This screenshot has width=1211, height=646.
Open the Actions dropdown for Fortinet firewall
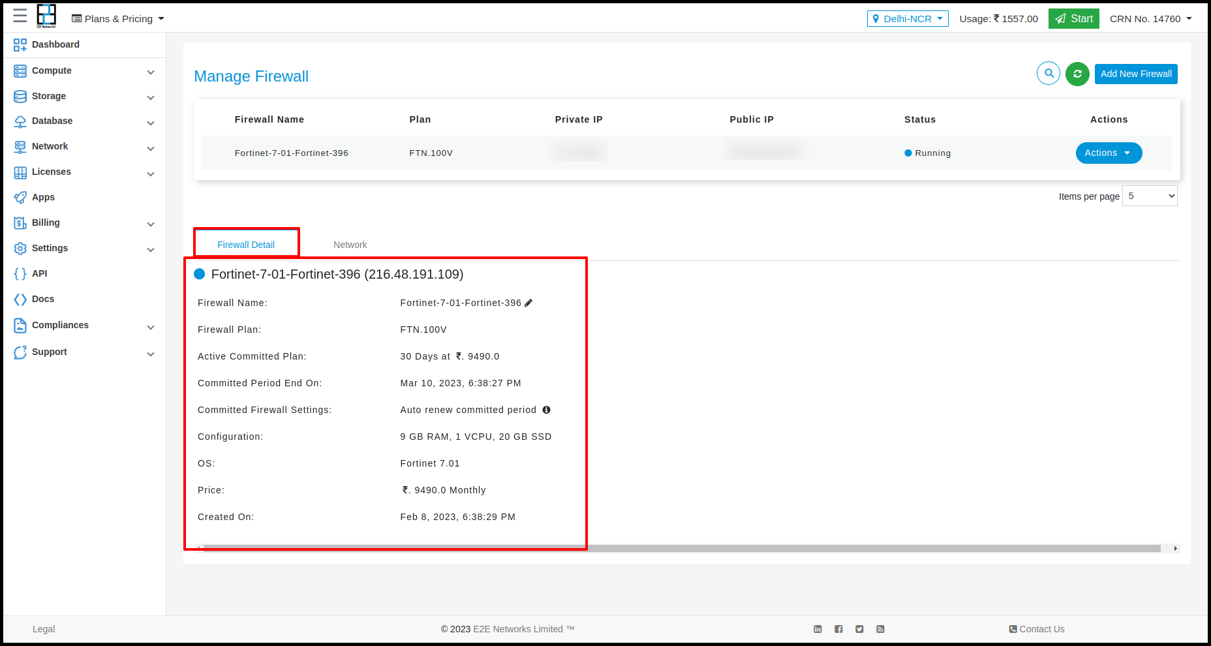click(x=1109, y=153)
